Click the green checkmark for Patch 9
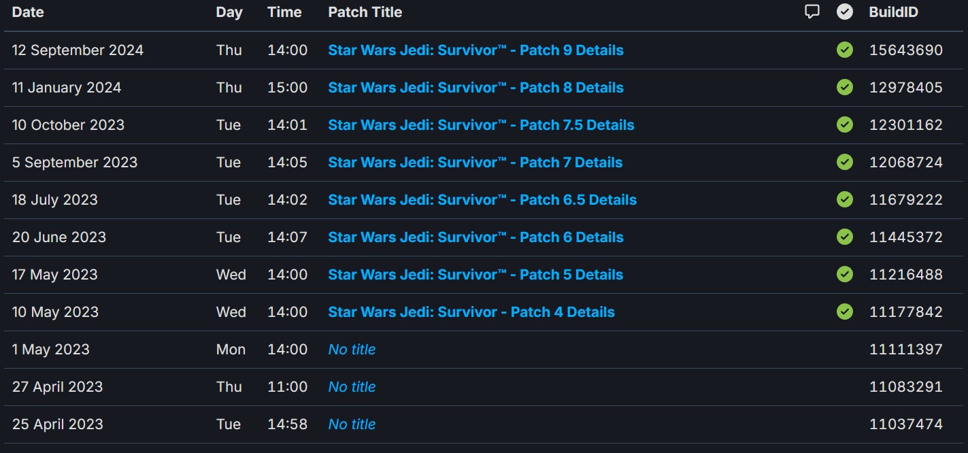The height and width of the screenshot is (453, 968). [x=845, y=50]
